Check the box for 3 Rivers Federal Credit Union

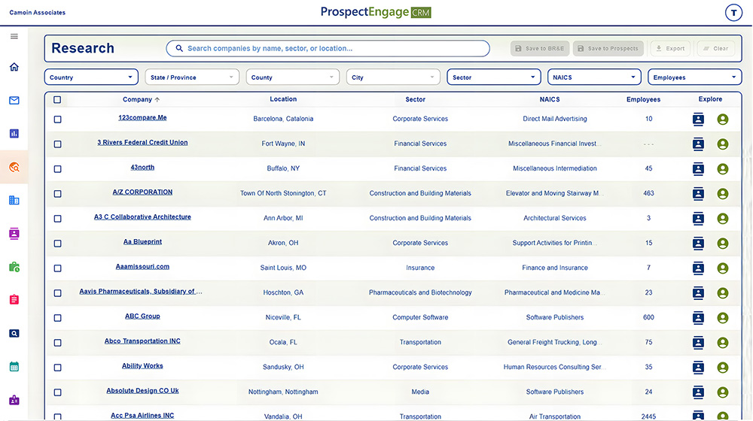58,144
